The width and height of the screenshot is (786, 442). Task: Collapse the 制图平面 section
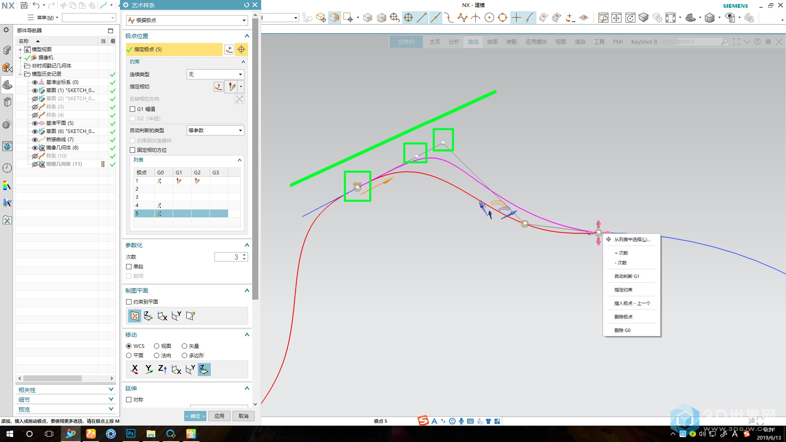pyautogui.click(x=247, y=291)
